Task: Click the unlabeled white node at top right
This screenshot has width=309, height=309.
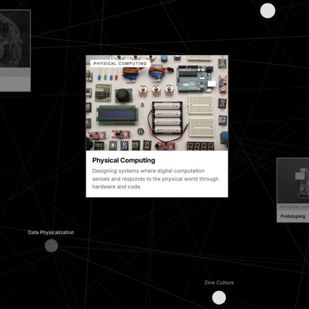Action: pyautogui.click(x=268, y=11)
